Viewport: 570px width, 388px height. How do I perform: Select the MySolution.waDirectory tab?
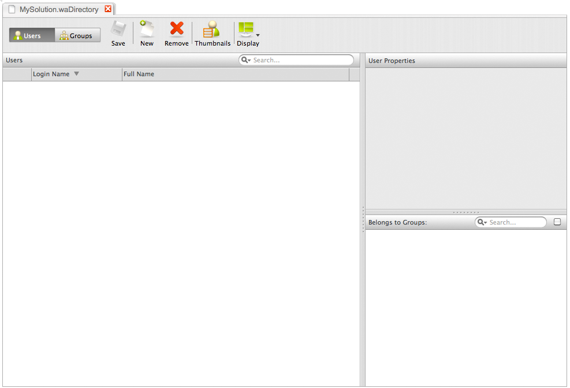tap(59, 9)
